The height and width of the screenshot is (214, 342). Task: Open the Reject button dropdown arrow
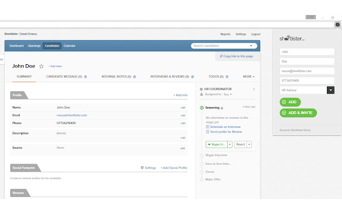[250, 144]
